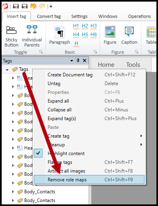Collapse the root Tags tree node
158x206 pixels.
(7, 70)
